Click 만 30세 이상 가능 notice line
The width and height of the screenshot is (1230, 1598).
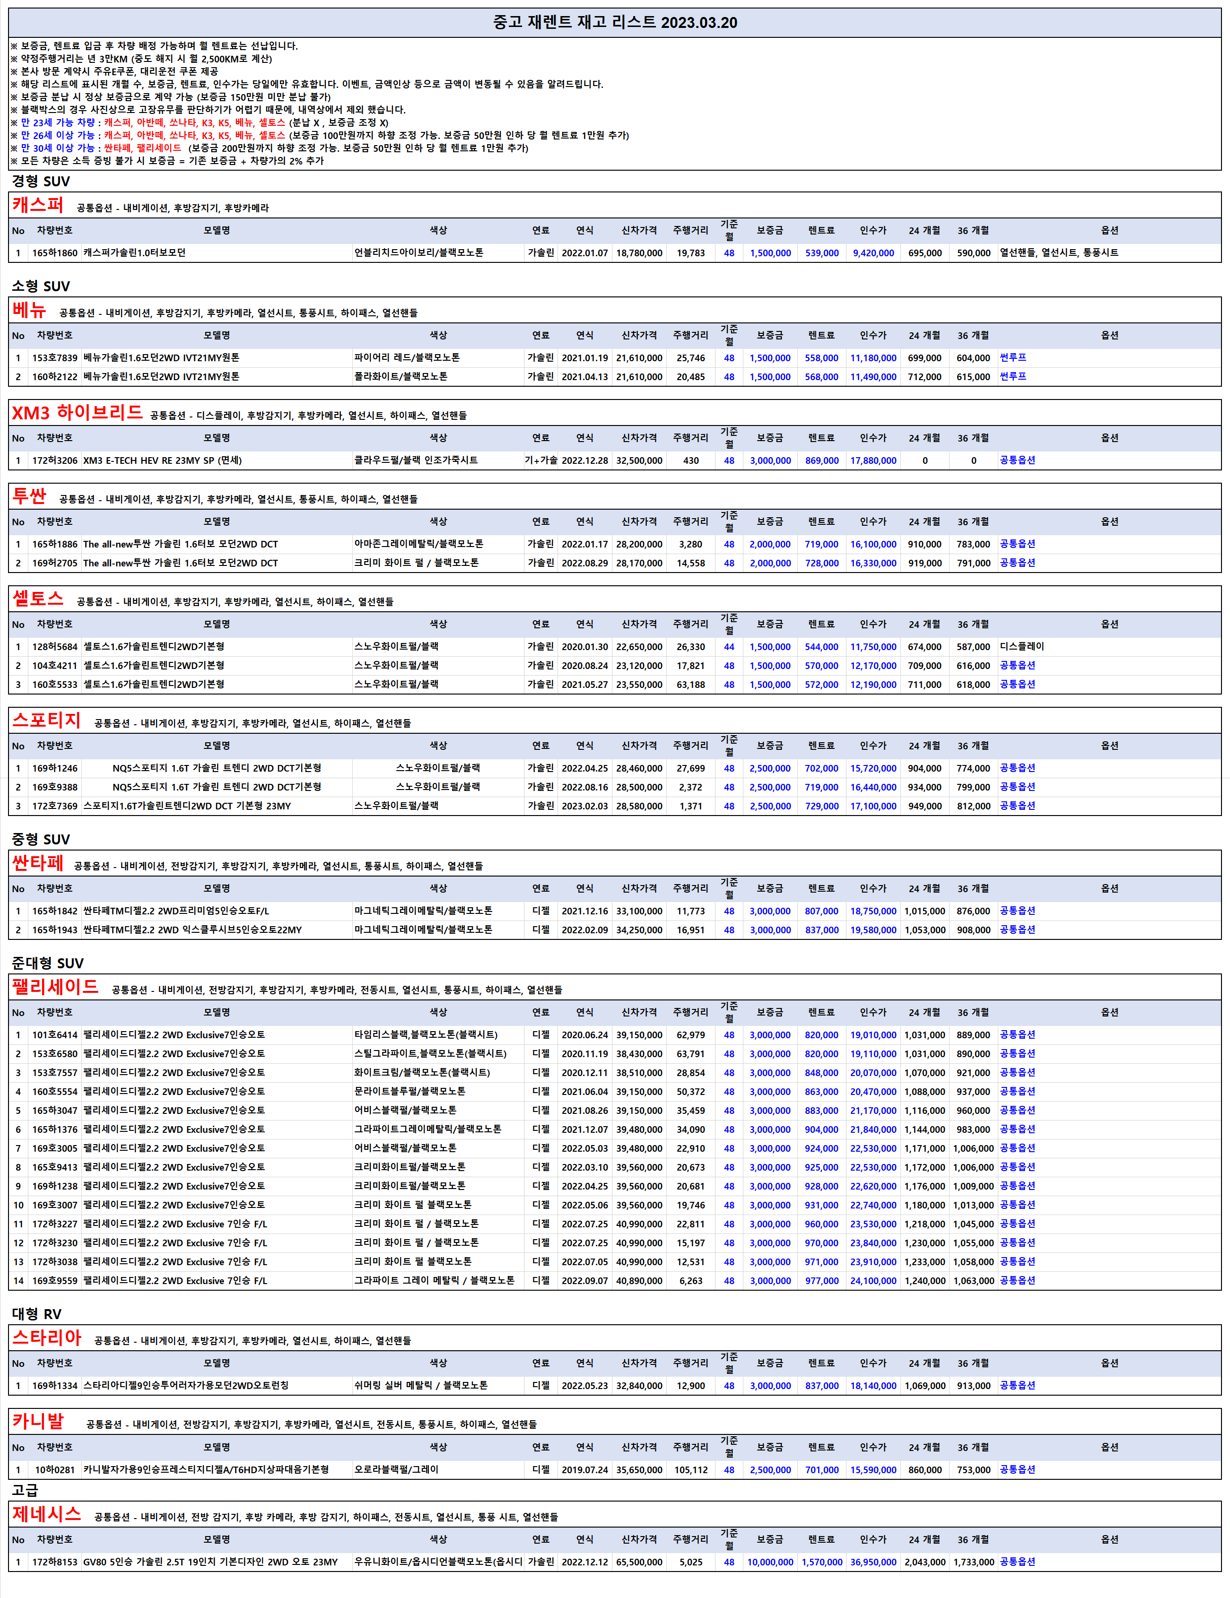(x=269, y=148)
